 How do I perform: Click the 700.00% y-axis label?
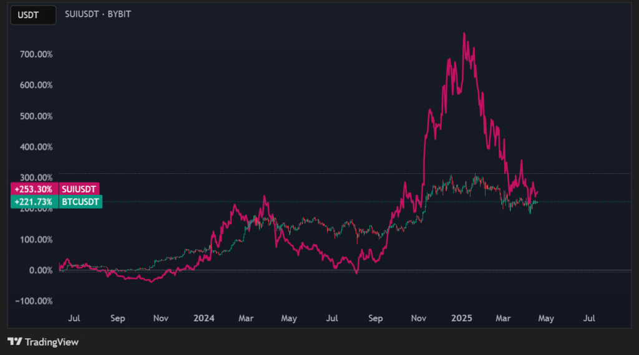(x=36, y=54)
